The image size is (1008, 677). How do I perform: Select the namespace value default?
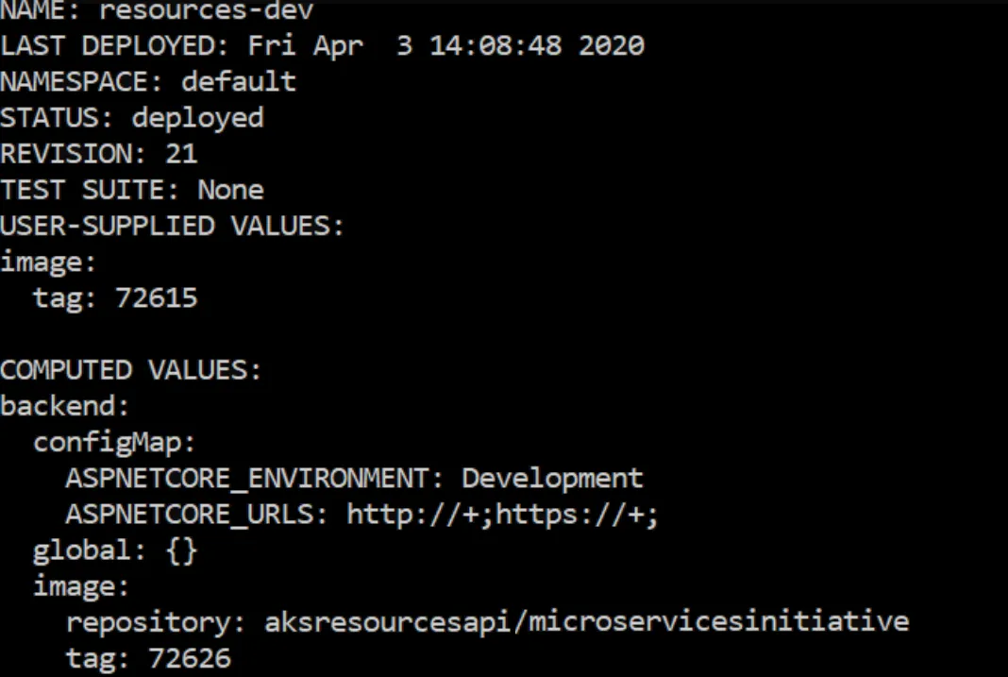pos(239,81)
